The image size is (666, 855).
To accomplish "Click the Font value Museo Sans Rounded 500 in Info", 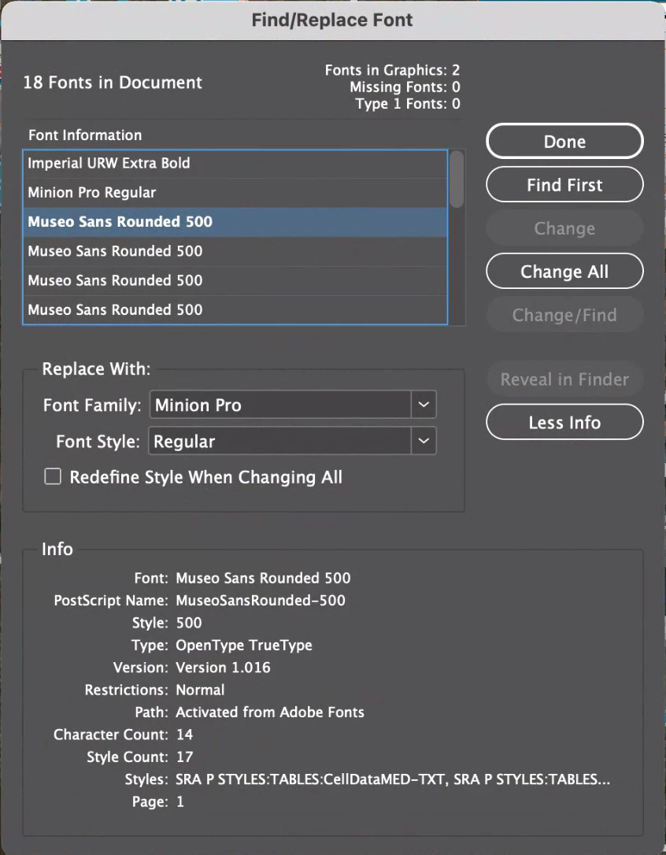I will tap(263, 578).
